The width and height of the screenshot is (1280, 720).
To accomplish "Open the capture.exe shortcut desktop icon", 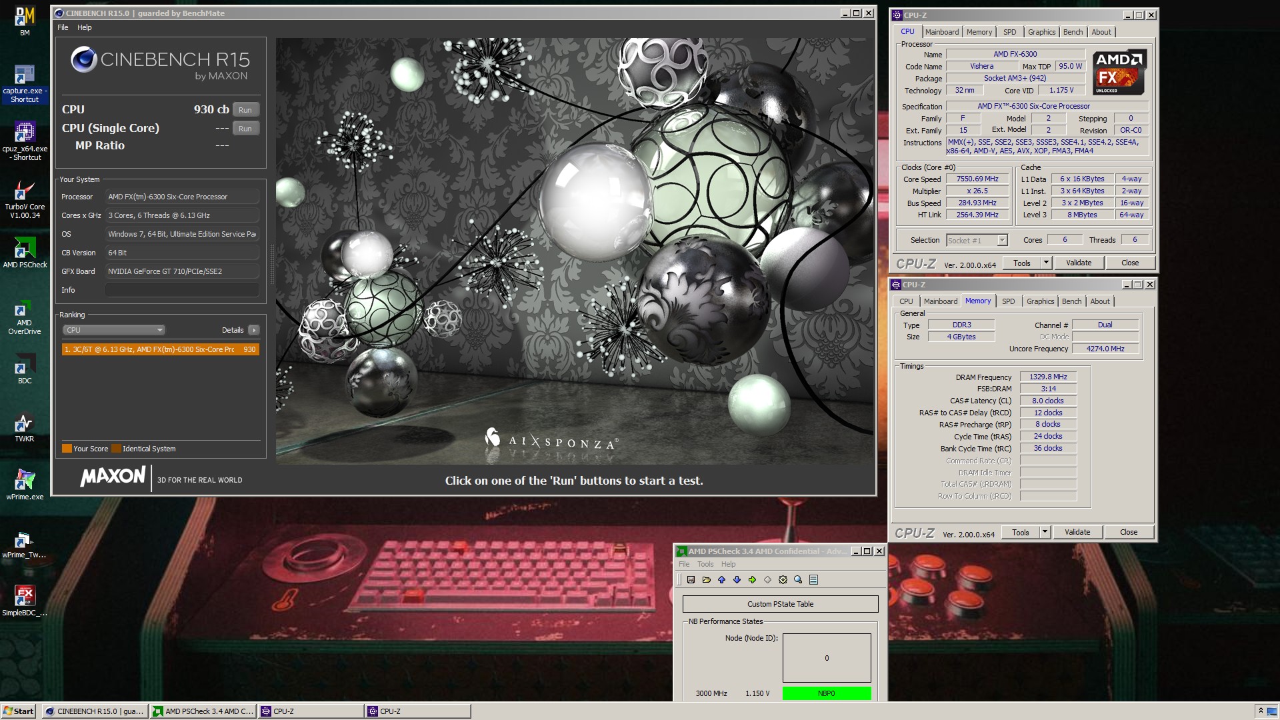I will [25, 83].
